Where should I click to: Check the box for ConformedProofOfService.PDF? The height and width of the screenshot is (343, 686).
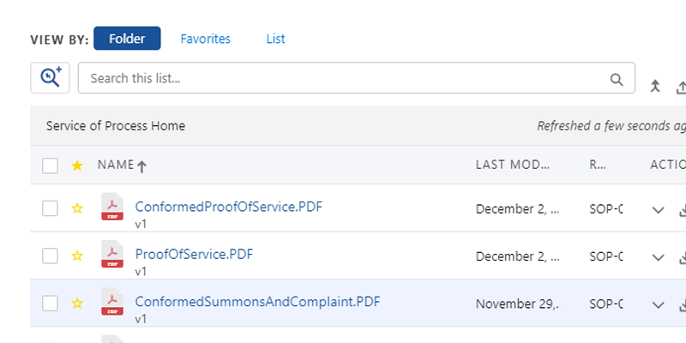point(51,208)
